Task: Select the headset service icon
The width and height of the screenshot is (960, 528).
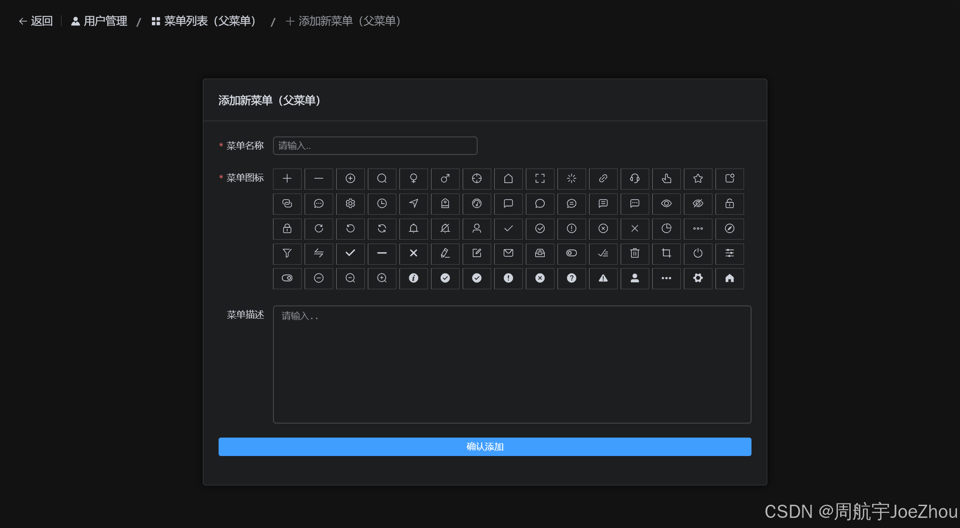Action: pyautogui.click(x=635, y=179)
